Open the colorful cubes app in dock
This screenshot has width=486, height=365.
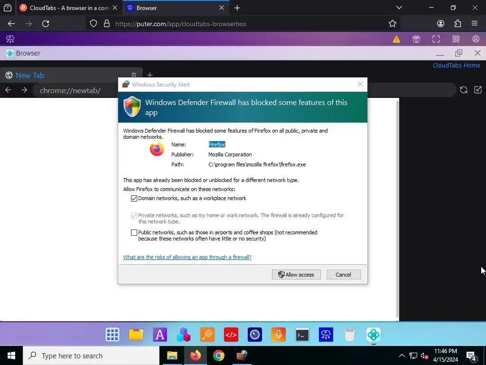click(x=184, y=335)
